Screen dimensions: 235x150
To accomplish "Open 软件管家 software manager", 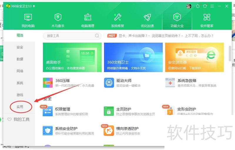I will point(207,21).
